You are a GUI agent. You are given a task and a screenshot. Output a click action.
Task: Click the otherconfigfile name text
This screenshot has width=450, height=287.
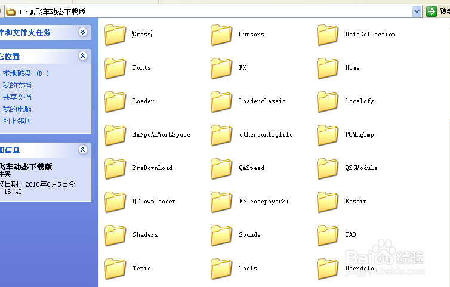(266, 134)
